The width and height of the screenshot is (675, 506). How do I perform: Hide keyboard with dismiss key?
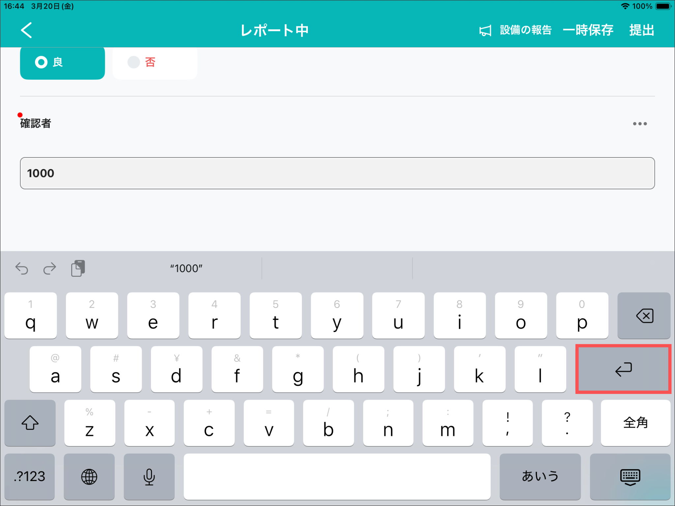pos(630,476)
